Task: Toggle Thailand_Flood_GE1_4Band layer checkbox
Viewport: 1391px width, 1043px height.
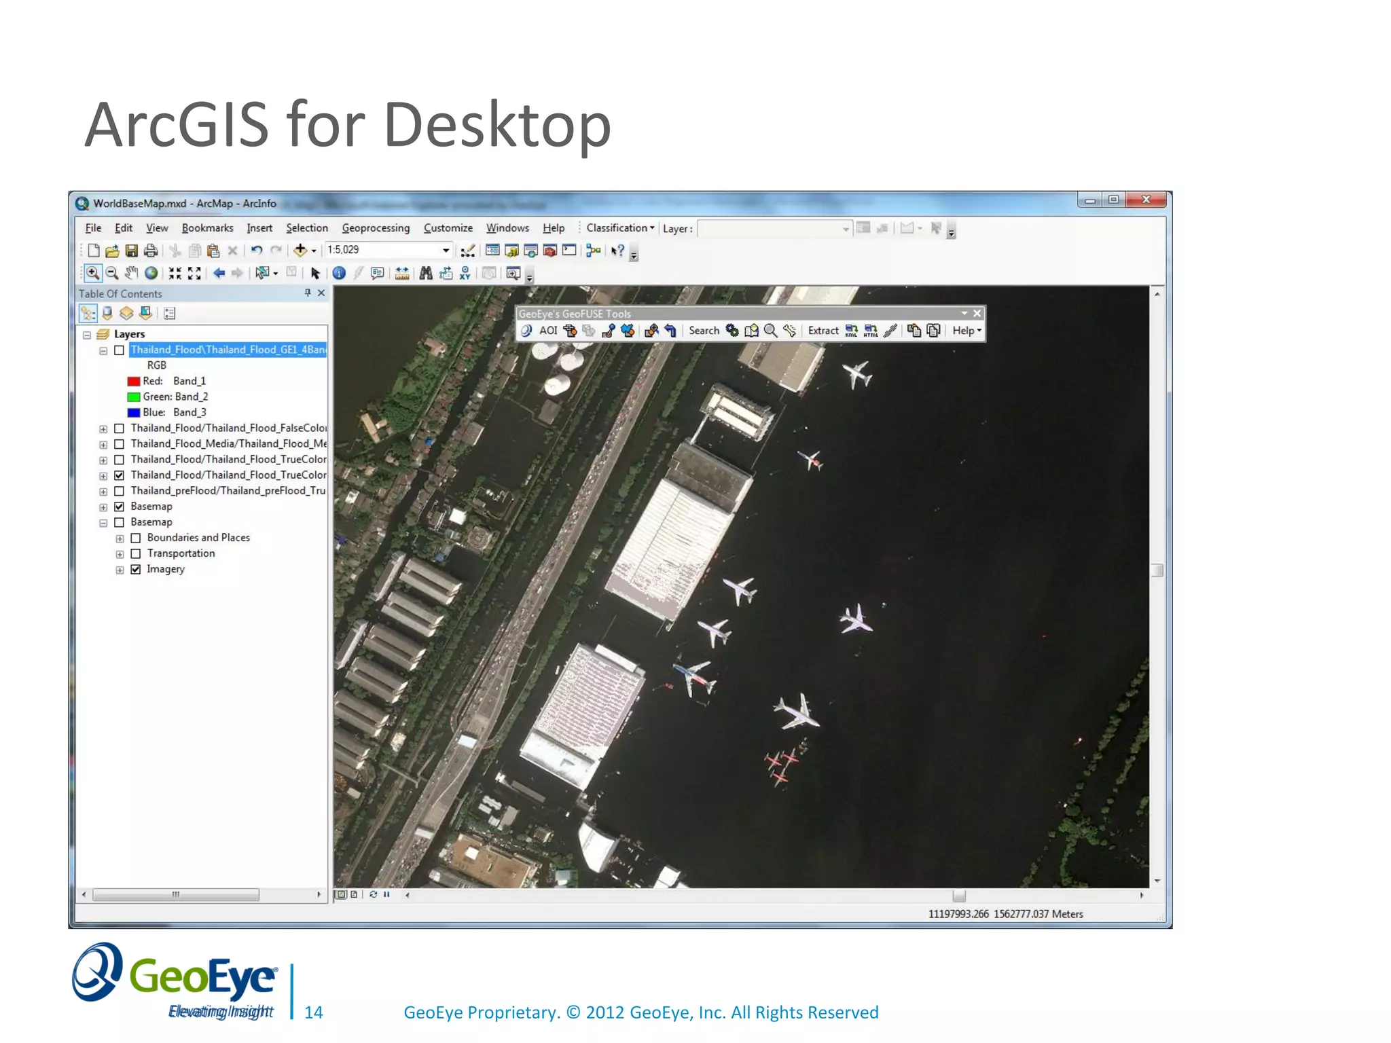Action: (120, 350)
